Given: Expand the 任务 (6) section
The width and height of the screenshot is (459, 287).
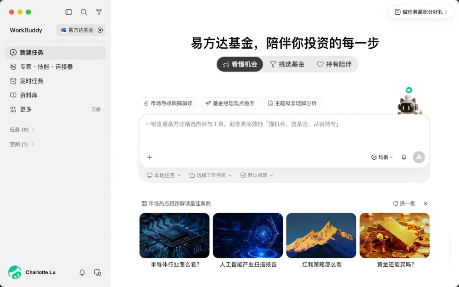Looking at the screenshot, I should [22, 129].
